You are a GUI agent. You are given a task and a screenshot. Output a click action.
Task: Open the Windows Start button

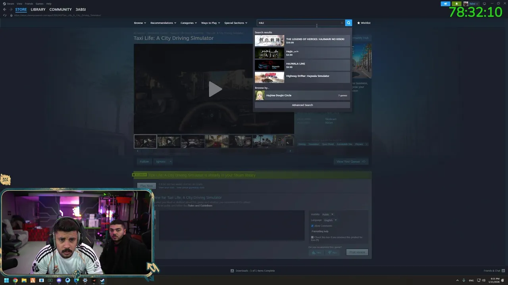(x=6, y=281)
